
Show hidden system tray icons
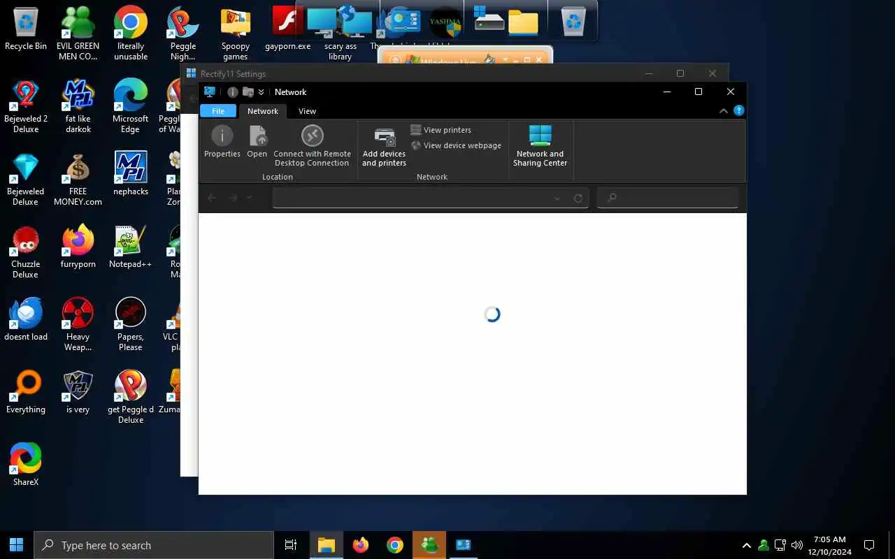click(x=746, y=545)
